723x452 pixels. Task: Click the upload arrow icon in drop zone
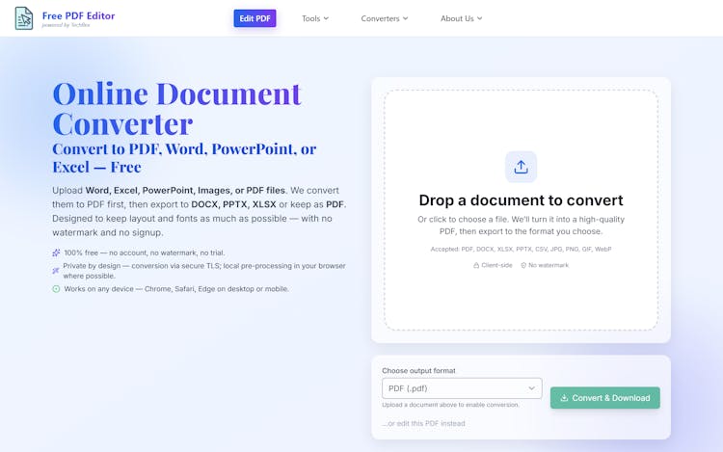tap(521, 167)
